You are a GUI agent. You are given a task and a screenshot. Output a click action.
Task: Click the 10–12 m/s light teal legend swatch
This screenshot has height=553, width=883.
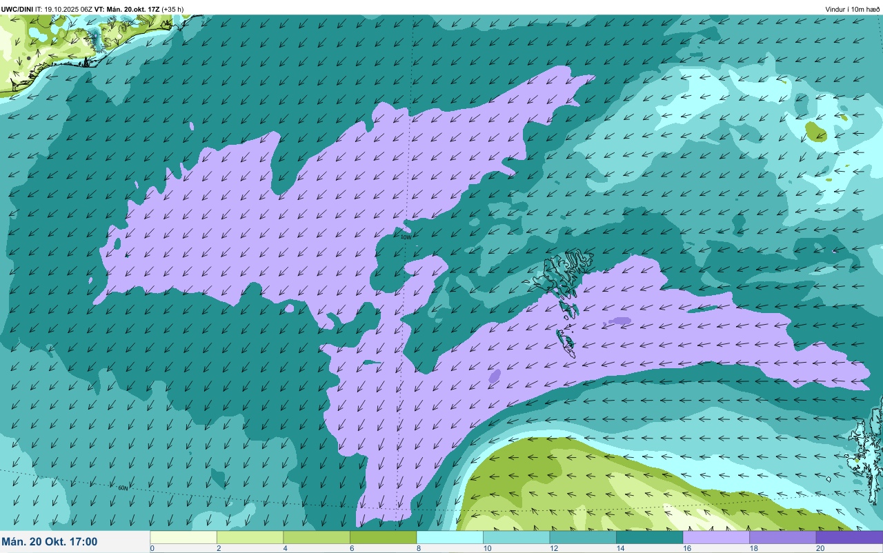tap(517, 537)
